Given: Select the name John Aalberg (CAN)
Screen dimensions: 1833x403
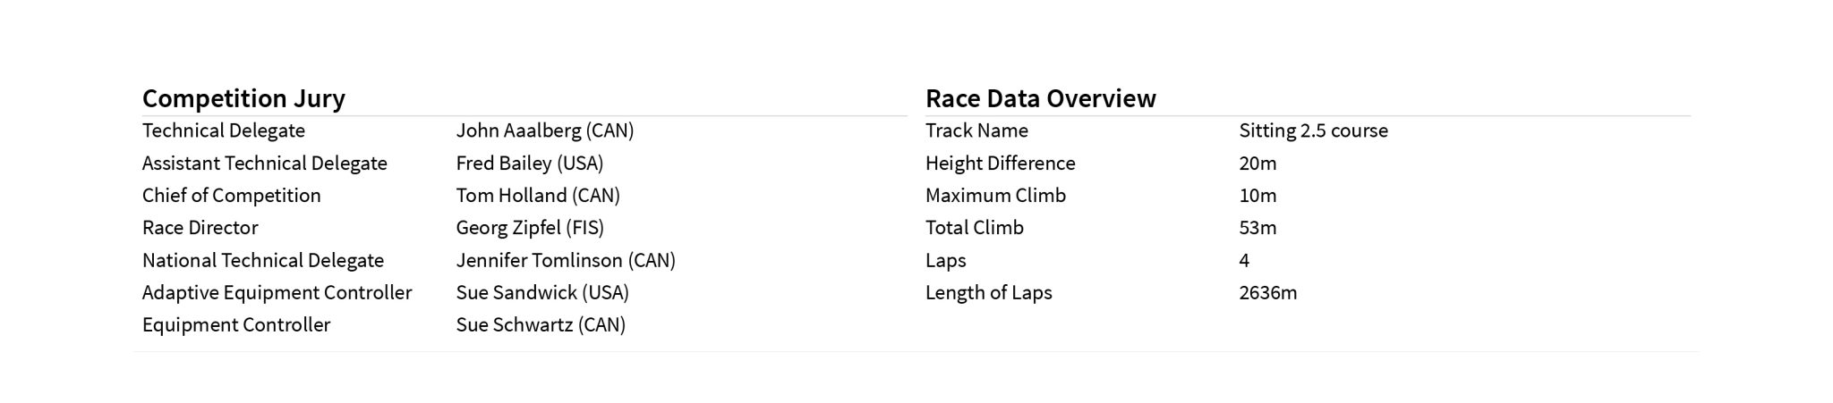Looking at the screenshot, I should (x=544, y=130).
